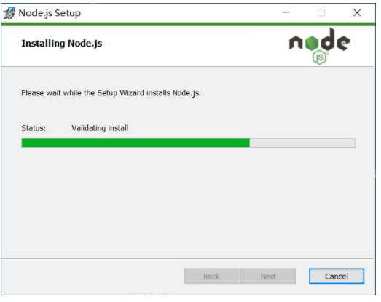Click the white header banner area
Image resolution: width=381 pixels, height=302 pixels.
click(x=155, y=46)
